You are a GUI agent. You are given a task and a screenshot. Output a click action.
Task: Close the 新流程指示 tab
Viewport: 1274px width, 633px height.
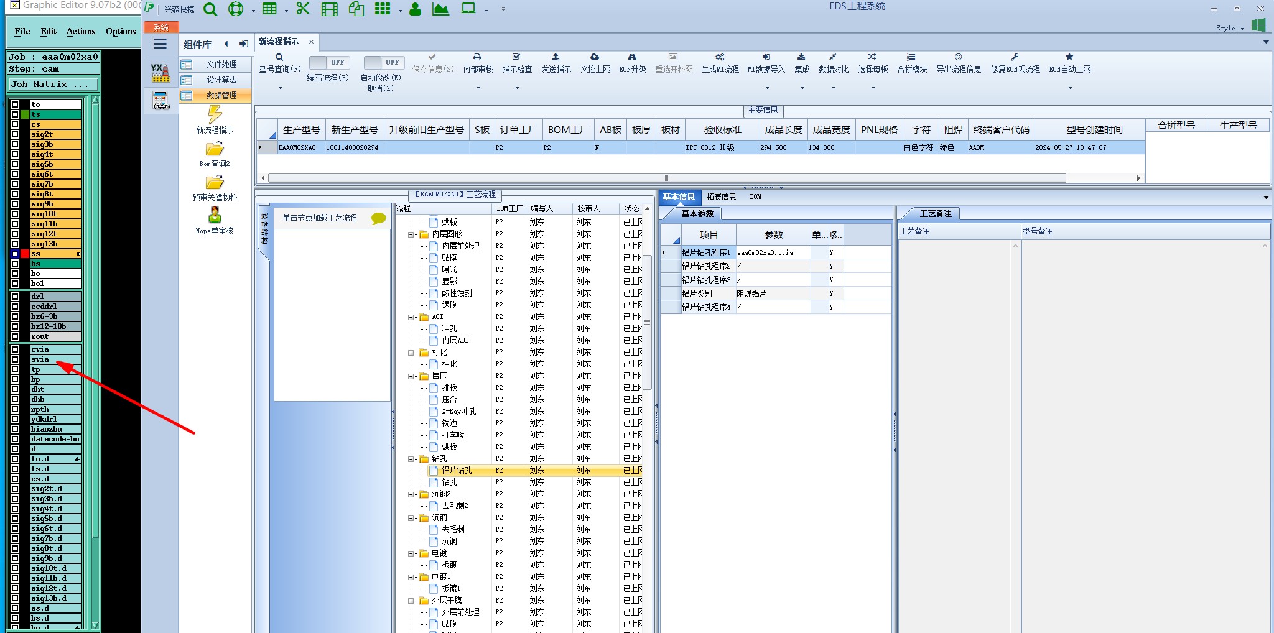click(311, 42)
